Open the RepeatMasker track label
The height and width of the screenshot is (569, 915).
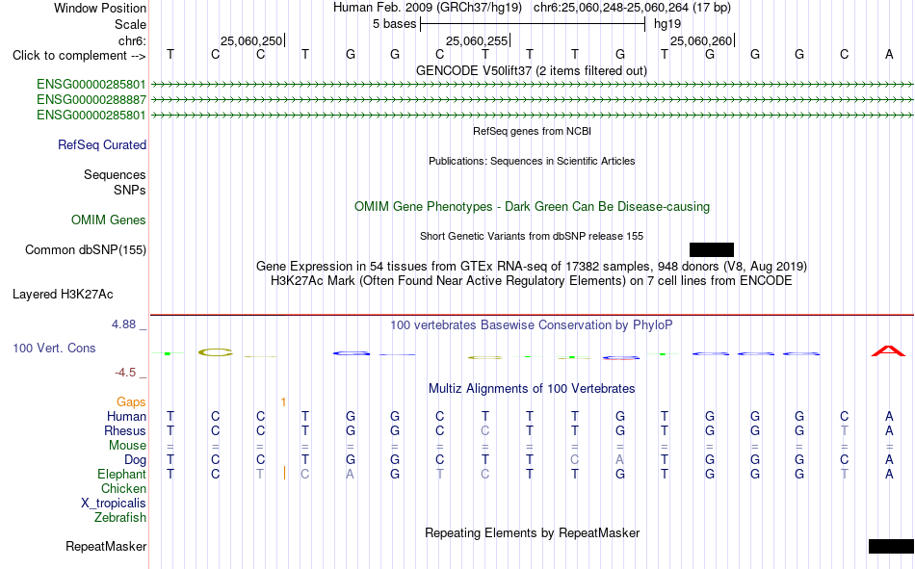pyautogui.click(x=106, y=546)
